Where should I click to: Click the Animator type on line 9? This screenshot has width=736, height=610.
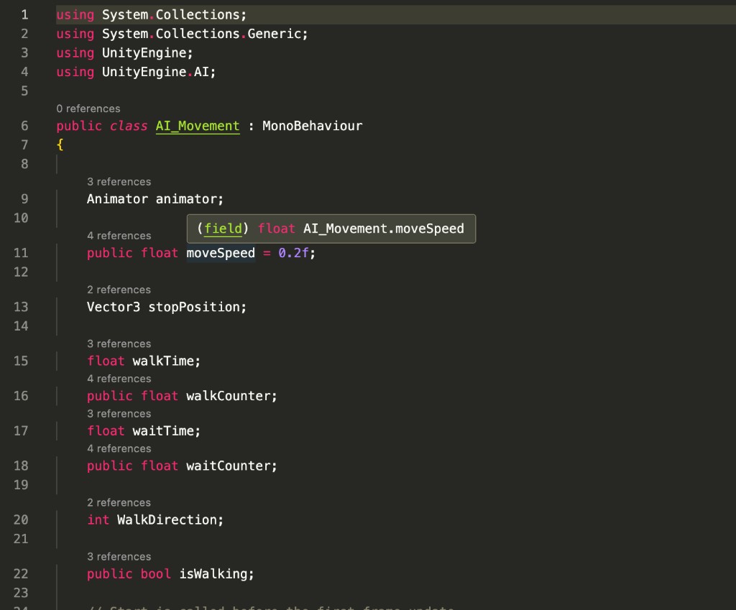click(x=117, y=199)
